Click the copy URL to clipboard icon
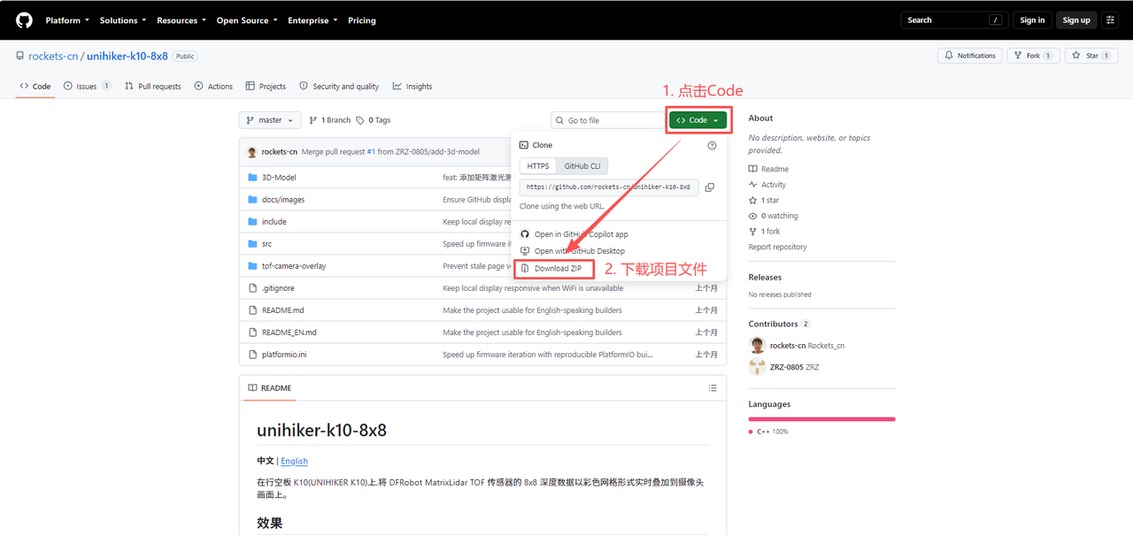Image resolution: width=1133 pixels, height=535 pixels. pyautogui.click(x=709, y=187)
